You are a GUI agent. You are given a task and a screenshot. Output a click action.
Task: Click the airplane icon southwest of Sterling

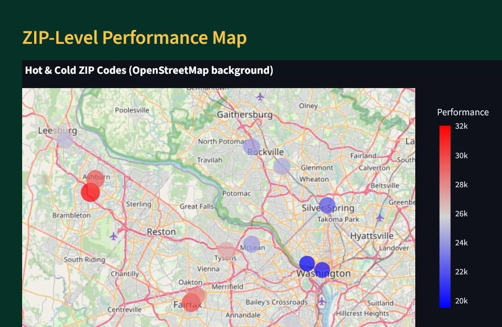tap(114, 236)
